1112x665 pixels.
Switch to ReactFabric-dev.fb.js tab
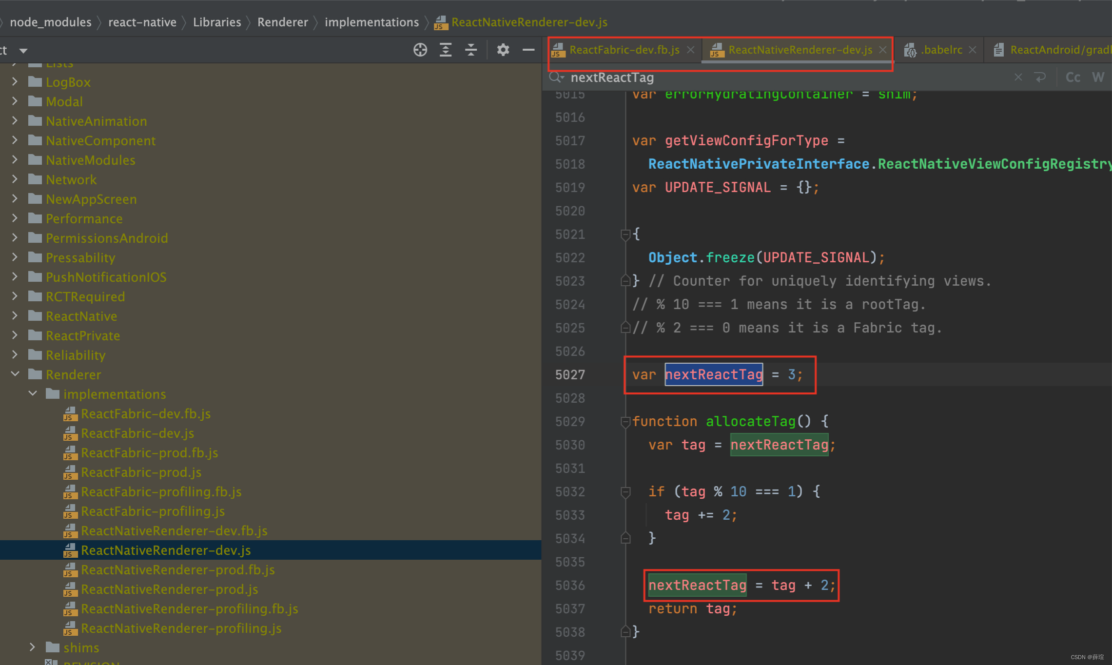tap(624, 50)
